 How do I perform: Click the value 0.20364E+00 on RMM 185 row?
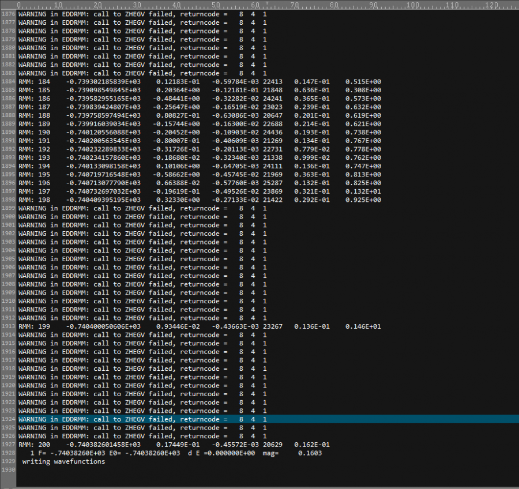point(178,90)
